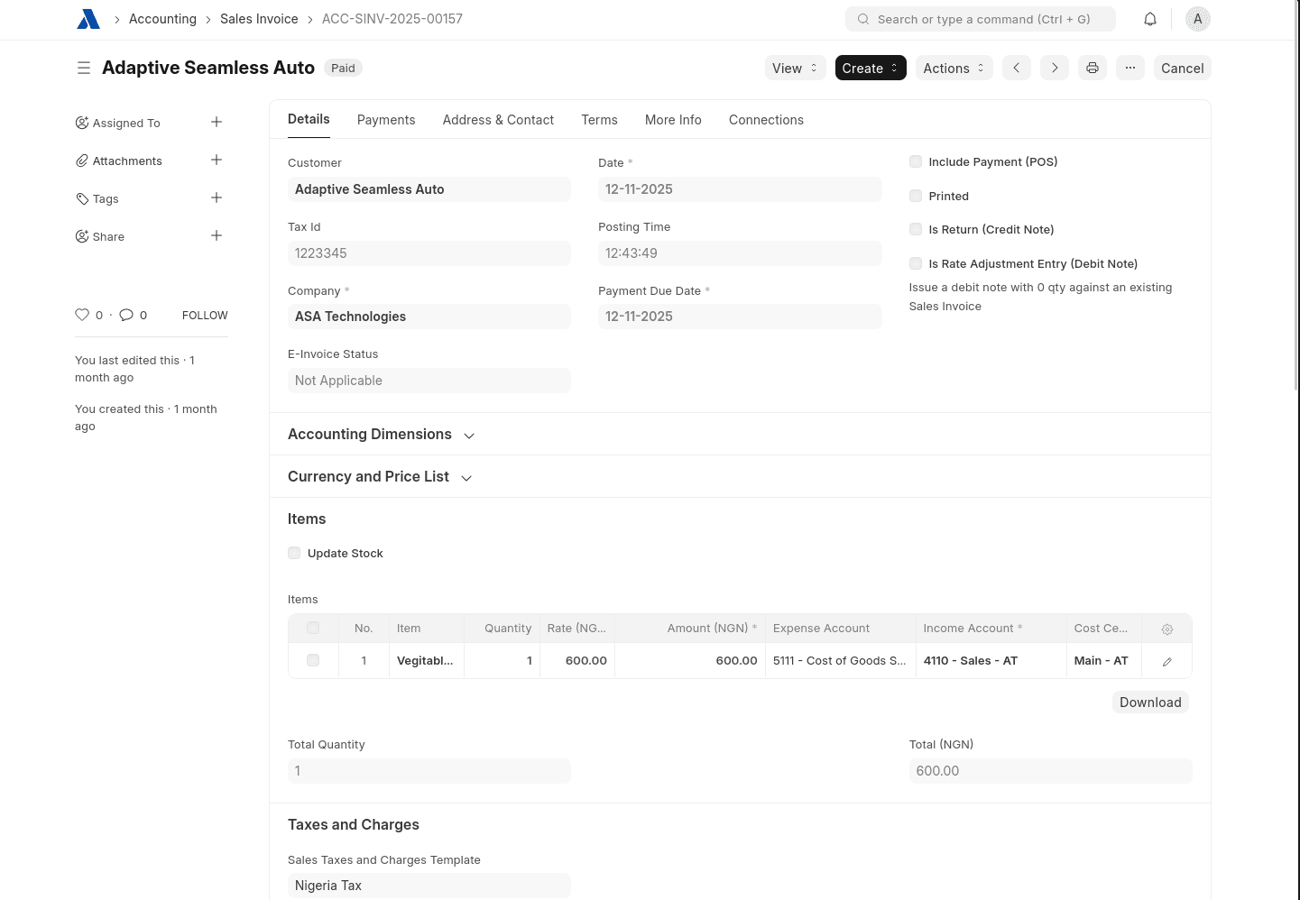1300x900 pixels.
Task: Check the select-all items header checkbox
Action: pyautogui.click(x=313, y=628)
